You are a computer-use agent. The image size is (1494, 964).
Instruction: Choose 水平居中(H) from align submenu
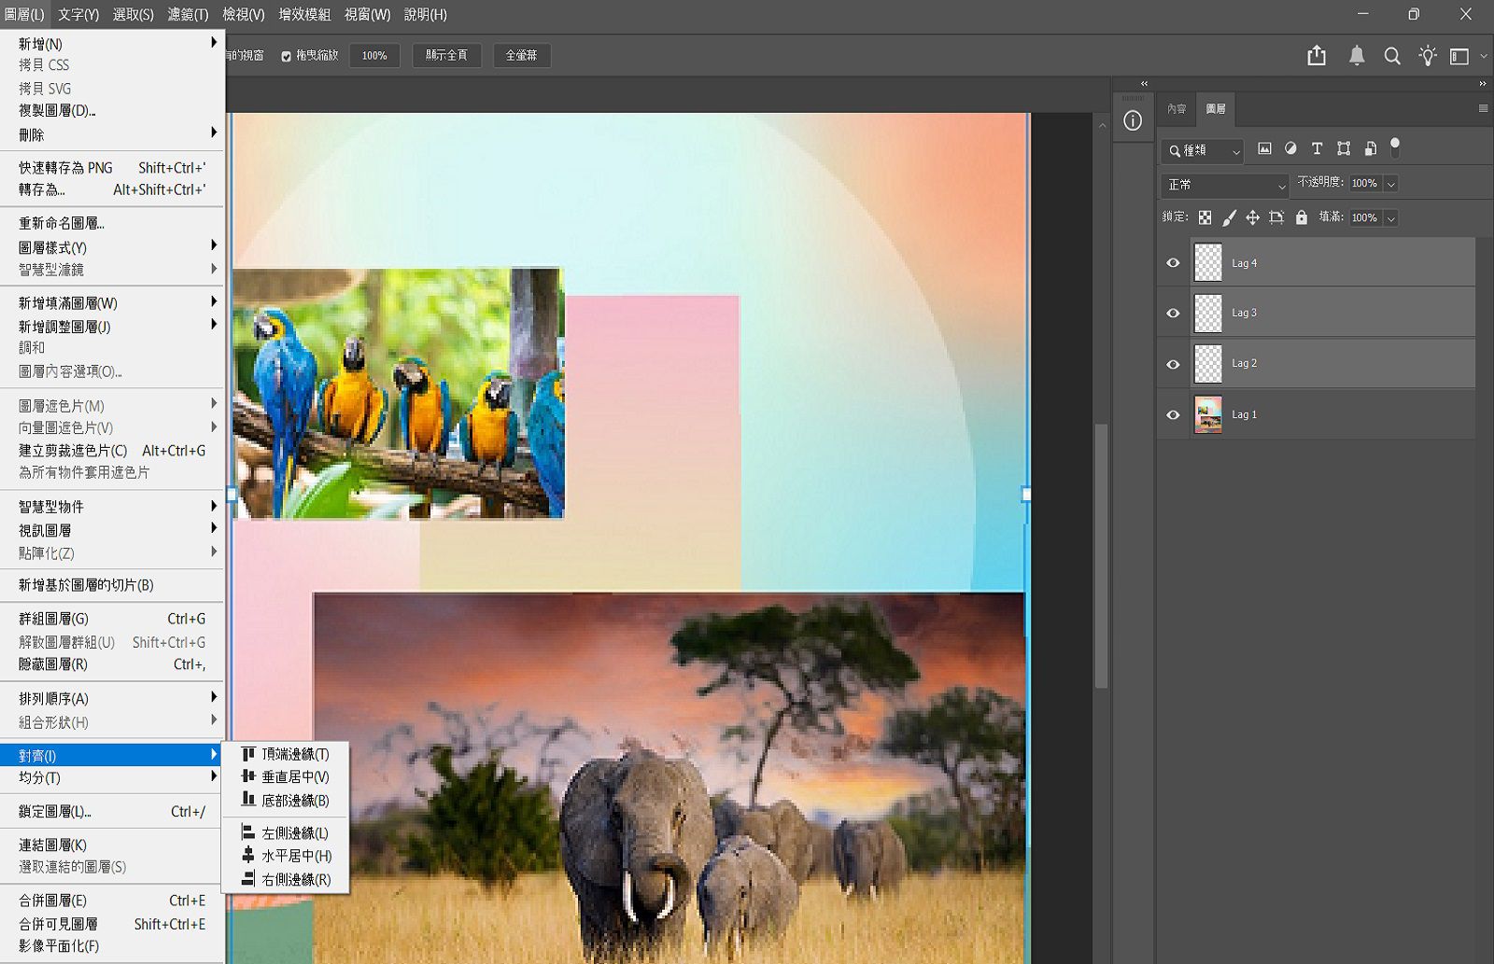tap(295, 856)
